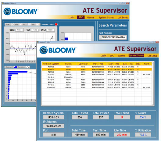This screenshot has height=141, width=161.
Task: Open the Login tab in the front window
Action: [103, 56]
